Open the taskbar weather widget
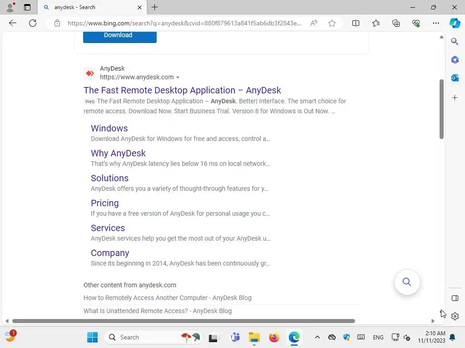 pyautogui.click(x=10, y=337)
